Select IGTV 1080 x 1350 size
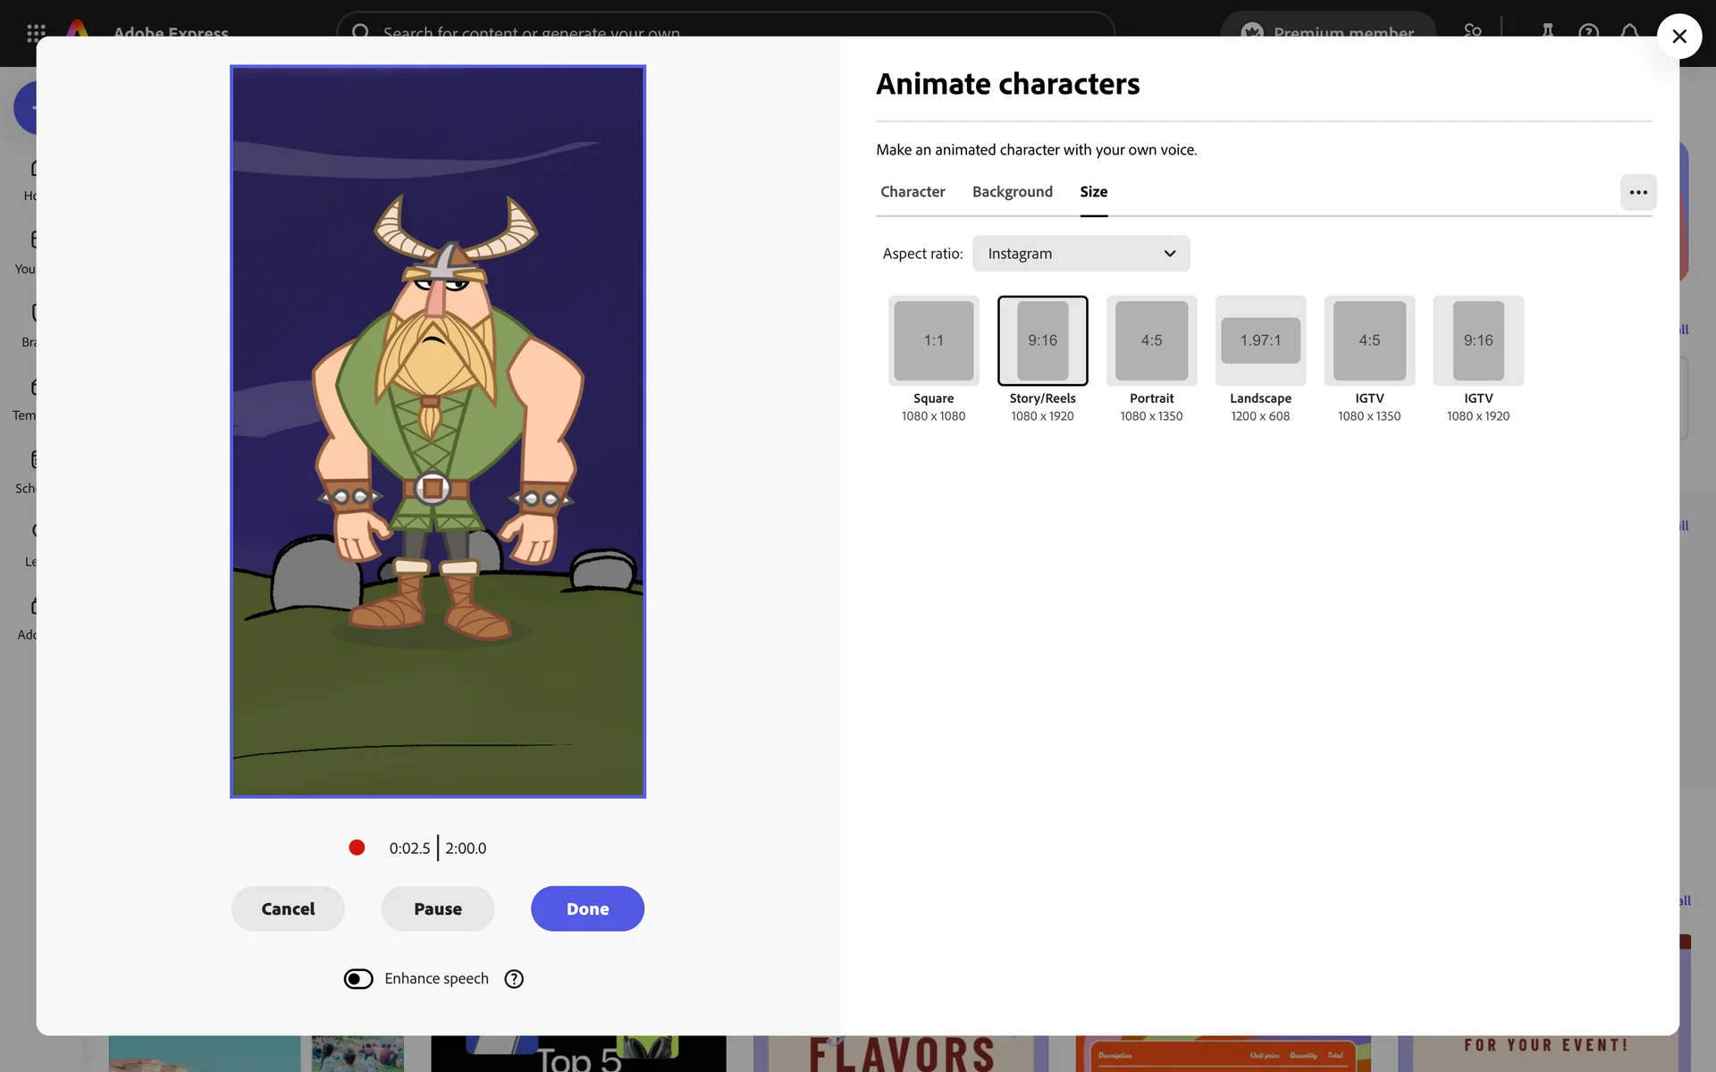The height and width of the screenshot is (1072, 1716). 1369,340
